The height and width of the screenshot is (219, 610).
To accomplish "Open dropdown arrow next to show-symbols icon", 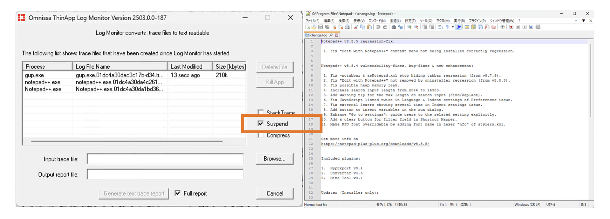I will coord(453,27).
